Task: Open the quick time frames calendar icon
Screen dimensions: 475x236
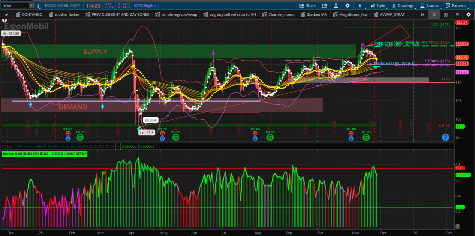Action: [x=324, y=6]
